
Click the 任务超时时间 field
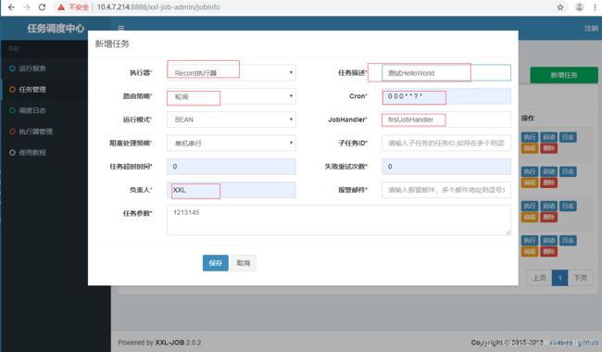click(x=232, y=167)
